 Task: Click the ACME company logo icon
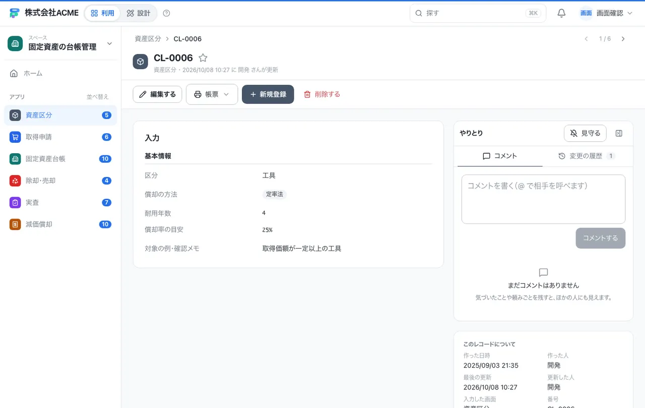click(x=15, y=13)
